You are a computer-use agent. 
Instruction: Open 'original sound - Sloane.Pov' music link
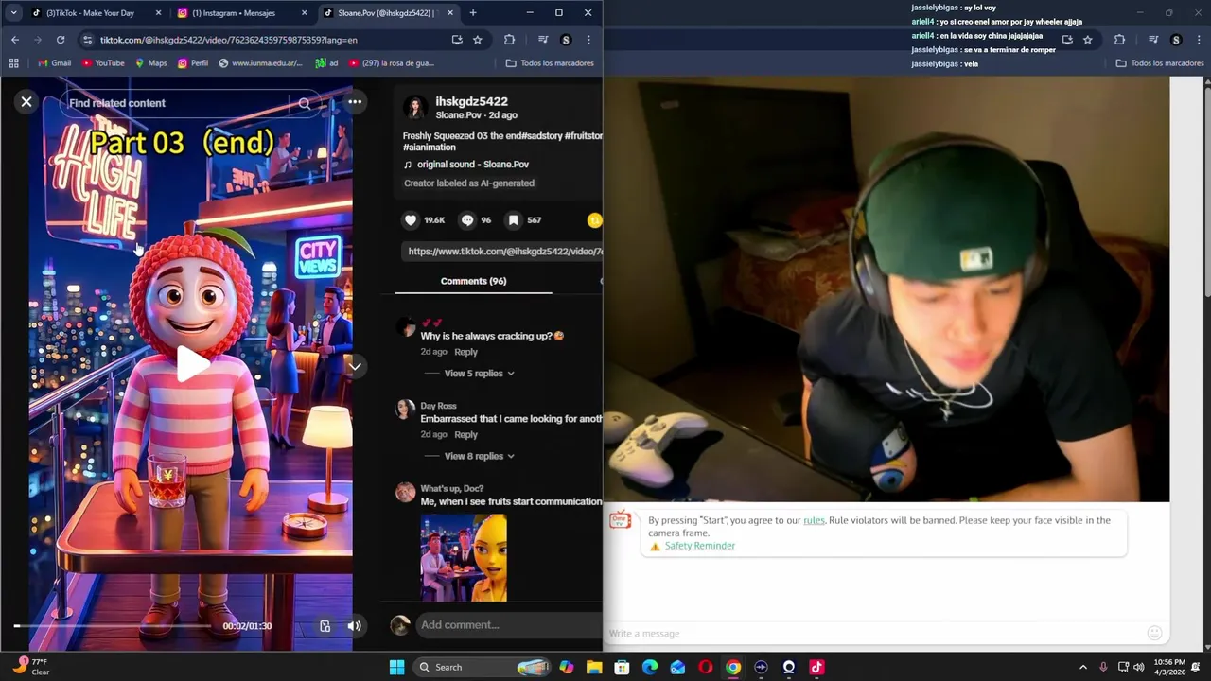(x=472, y=165)
